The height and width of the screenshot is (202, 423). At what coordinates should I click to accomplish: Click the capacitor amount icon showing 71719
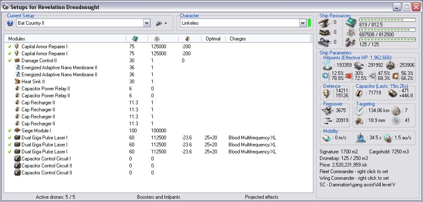[x=359, y=93]
